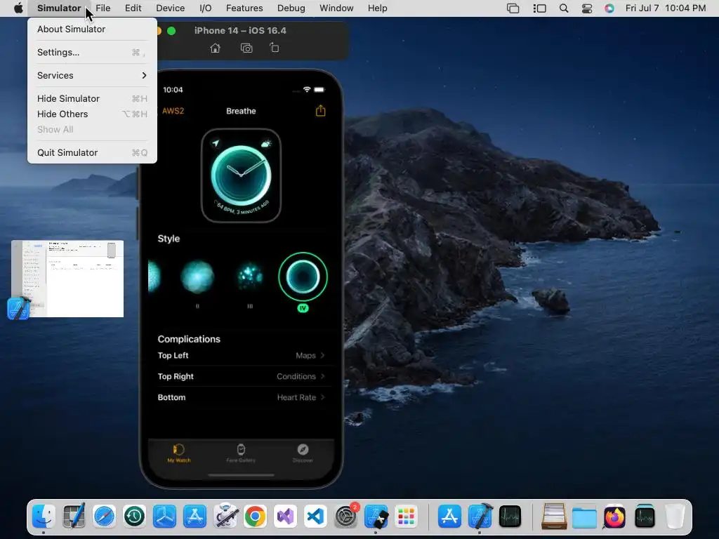Viewport: 719px width, 539px height.
Task: Open the Help menu
Action: point(377,8)
